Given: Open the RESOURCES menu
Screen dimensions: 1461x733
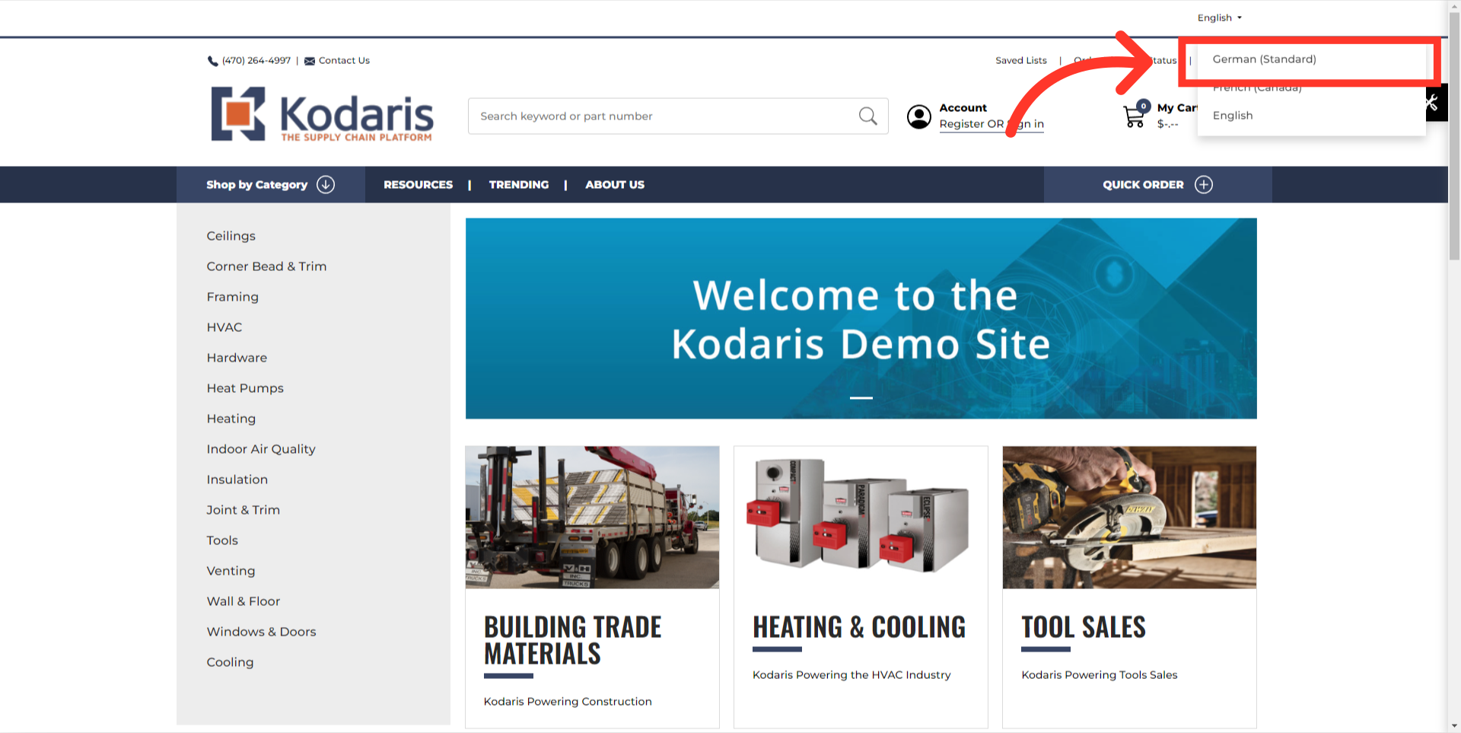Looking at the screenshot, I should [418, 184].
